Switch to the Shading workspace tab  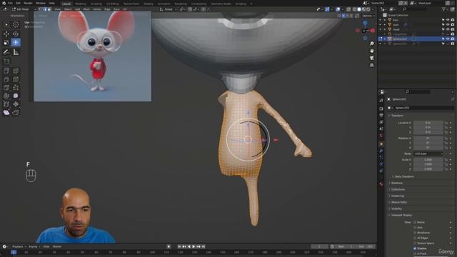(149, 4)
